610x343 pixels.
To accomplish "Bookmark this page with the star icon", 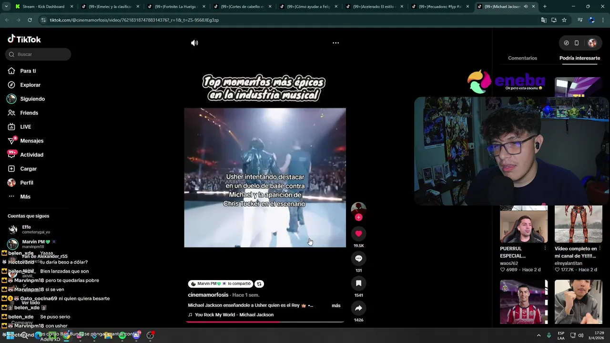I will coord(564,20).
